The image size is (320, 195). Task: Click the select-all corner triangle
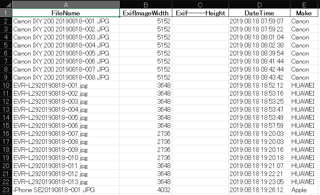(6, 4)
